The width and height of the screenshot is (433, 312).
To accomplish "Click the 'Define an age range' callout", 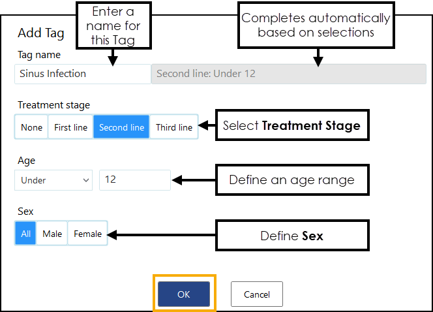I will pos(291,179).
